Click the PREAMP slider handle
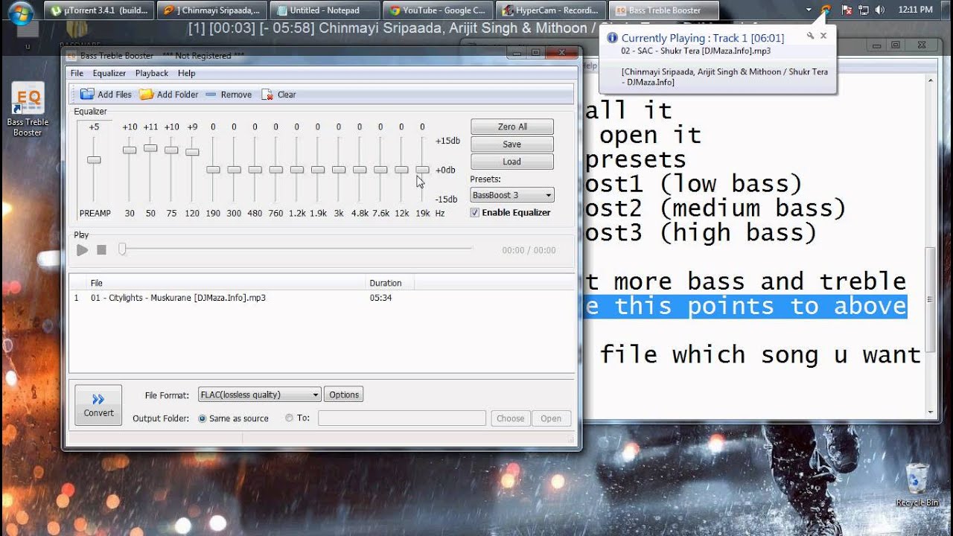The width and height of the screenshot is (953, 536). click(x=94, y=160)
